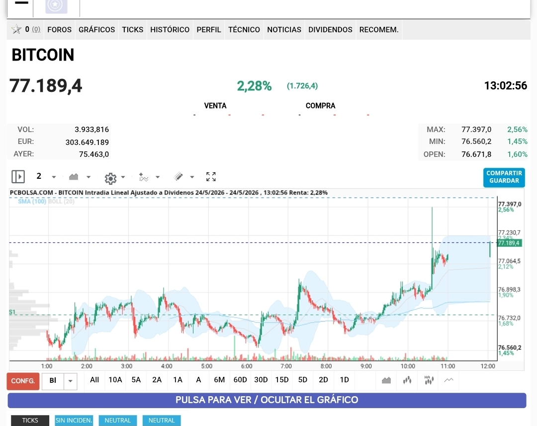Open the RECOMEM. tab
The image size is (537, 426).
click(x=379, y=30)
